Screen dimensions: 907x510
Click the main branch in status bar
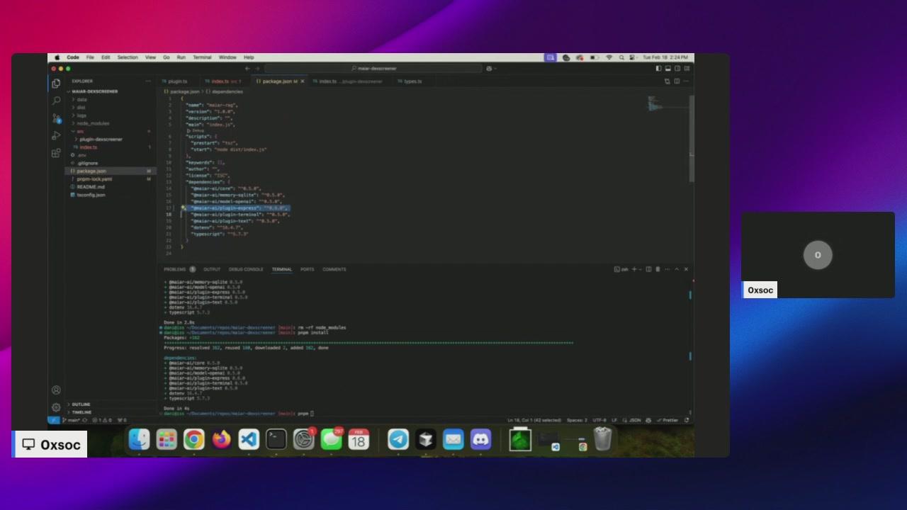click(72, 420)
